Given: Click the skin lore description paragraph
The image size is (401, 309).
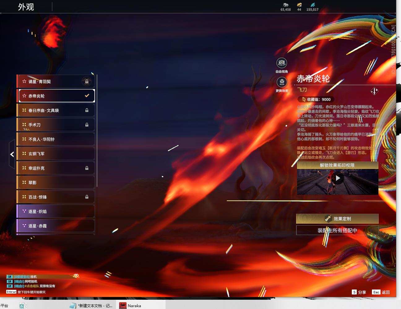Looking at the screenshot, I should click(x=338, y=123).
